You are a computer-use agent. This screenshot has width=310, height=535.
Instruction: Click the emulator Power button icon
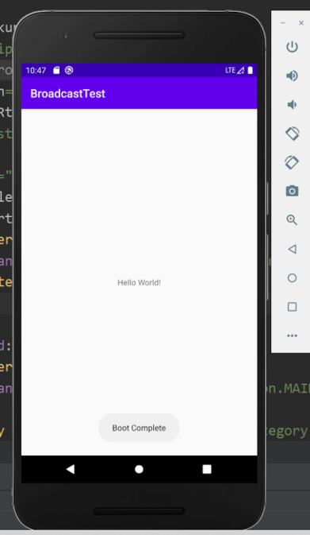tap(292, 47)
